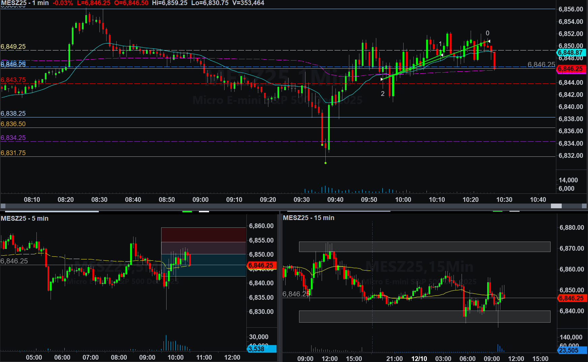Viewport: 588px width, 362px height.
Task: Click the MESZ25 - 15 min chart title
Action: click(308, 218)
